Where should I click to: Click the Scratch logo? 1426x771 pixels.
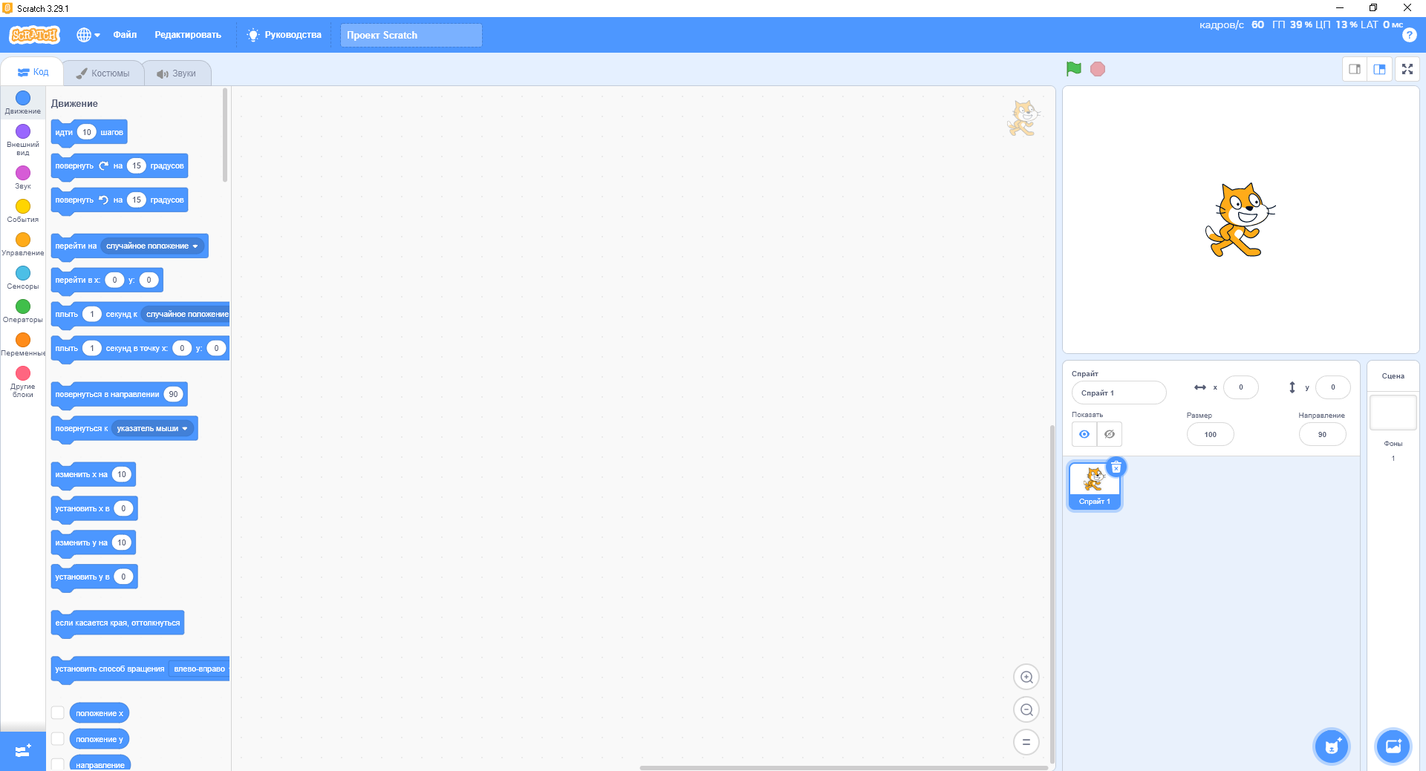tap(34, 35)
